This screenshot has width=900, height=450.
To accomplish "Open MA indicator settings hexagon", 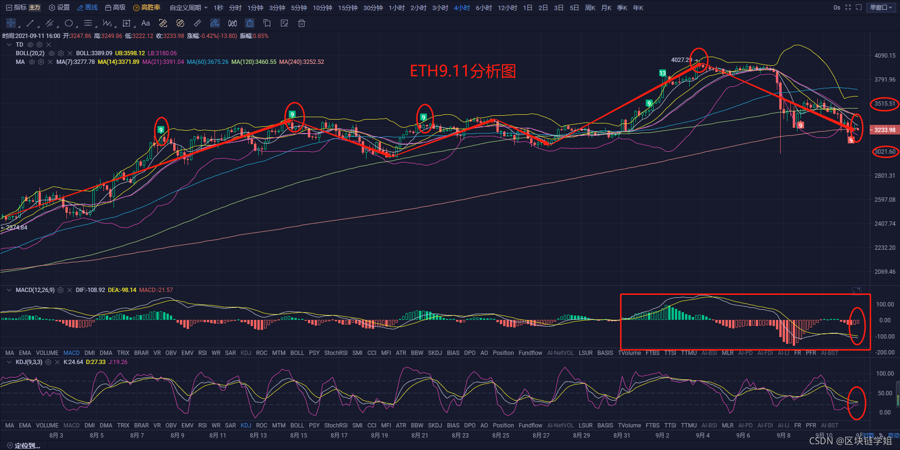I will click(x=41, y=62).
